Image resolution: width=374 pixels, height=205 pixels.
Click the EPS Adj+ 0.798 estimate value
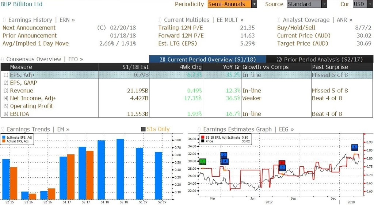(x=141, y=75)
